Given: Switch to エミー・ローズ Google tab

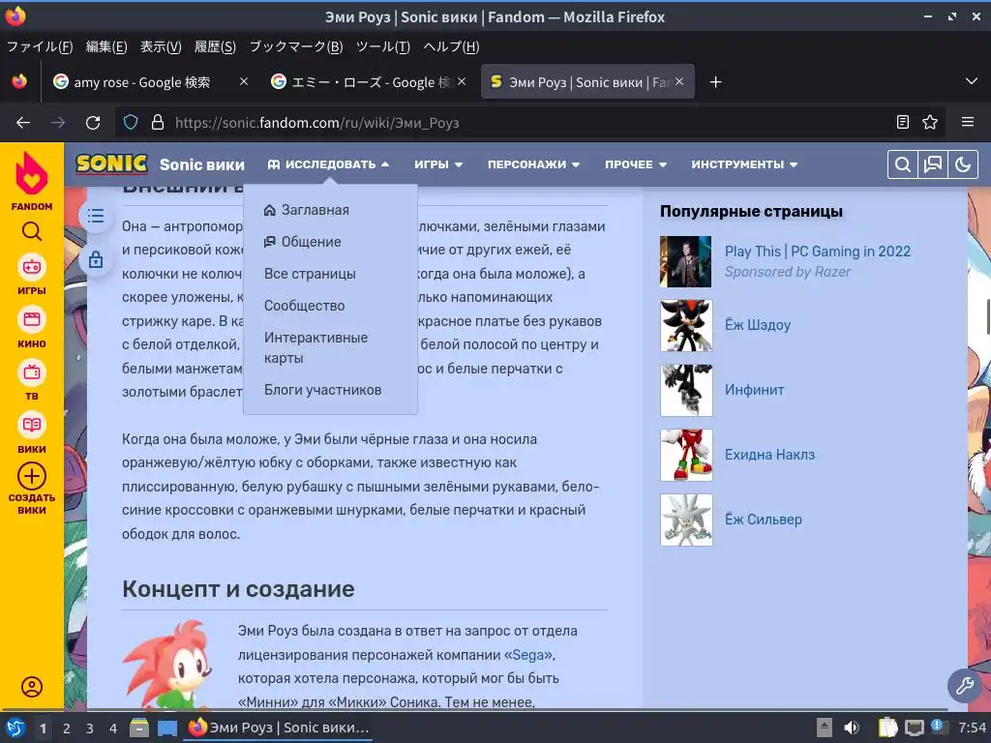Looking at the screenshot, I should tap(362, 82).
